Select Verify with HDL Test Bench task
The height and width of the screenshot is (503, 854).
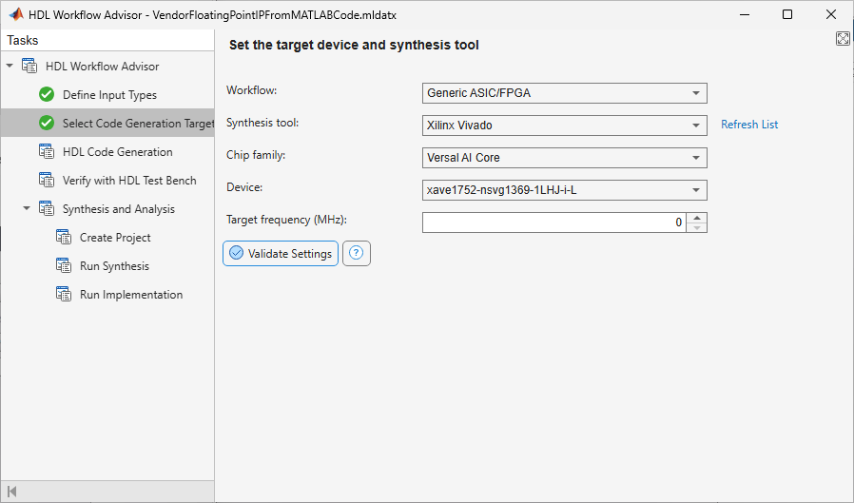tap(129, 181)
